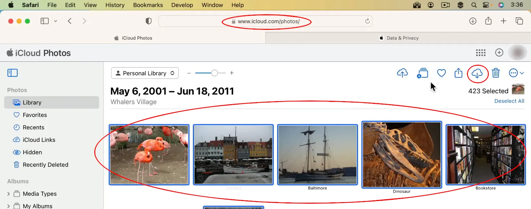Viewport: 531px width, 209px height.
Task: Expand the Media Types album group
Action: [9, 194]
